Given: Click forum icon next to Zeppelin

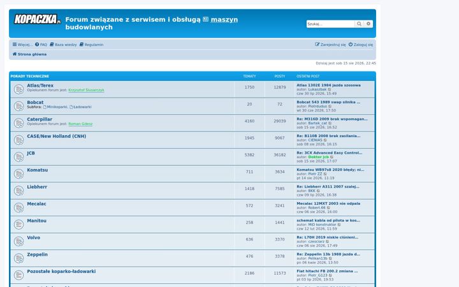Looking at the screenshot, I should click(18, 258).
